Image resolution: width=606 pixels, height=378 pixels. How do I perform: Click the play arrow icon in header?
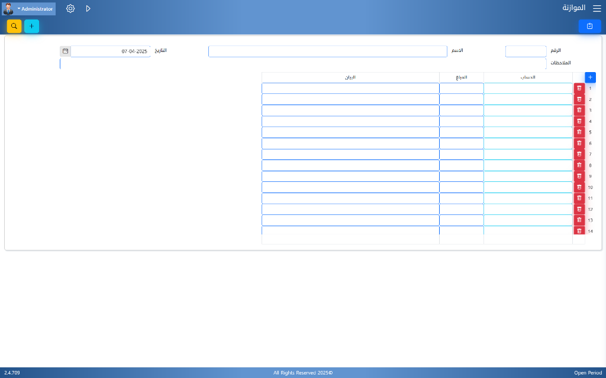tap(88, 9)
